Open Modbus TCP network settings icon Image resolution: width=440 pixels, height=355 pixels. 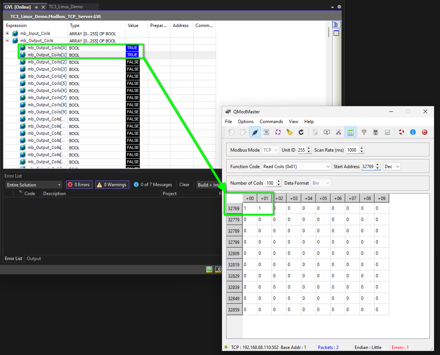pos(375,132)
